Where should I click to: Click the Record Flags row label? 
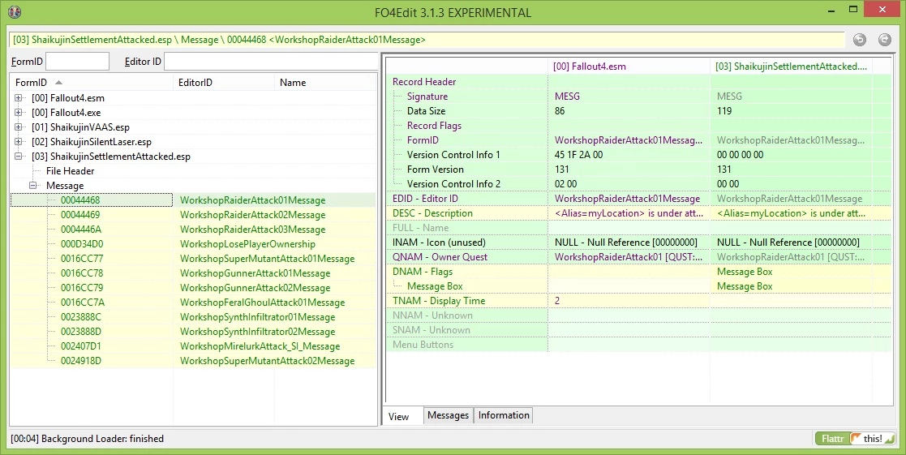[x=434, y=126]
